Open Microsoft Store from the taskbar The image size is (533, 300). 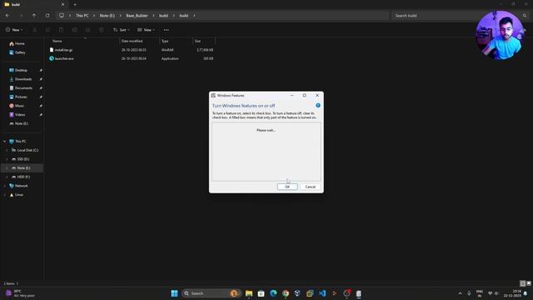261,293
